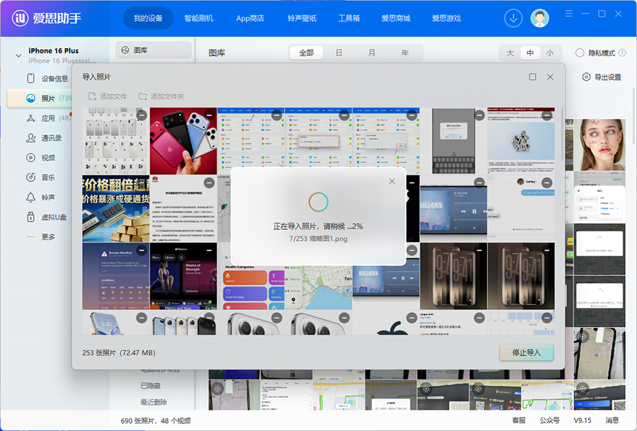Viewport: 637px width, 431px height.
Task: Maximize the 导入照片 dialog
Action: coord(532,76)
